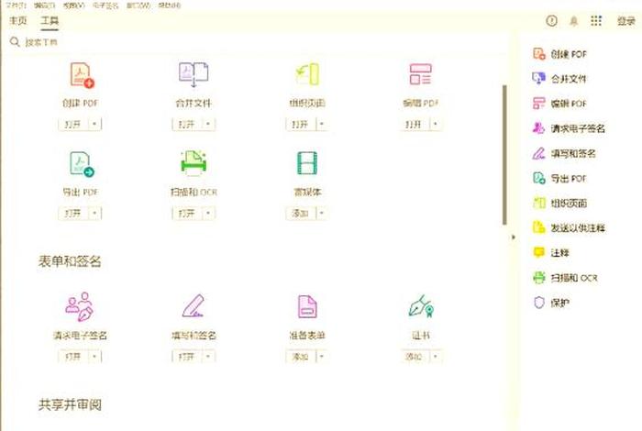
Task: Select 请求电子签名 shortcut in the right sidebar
Action: [x=569, y=128]
